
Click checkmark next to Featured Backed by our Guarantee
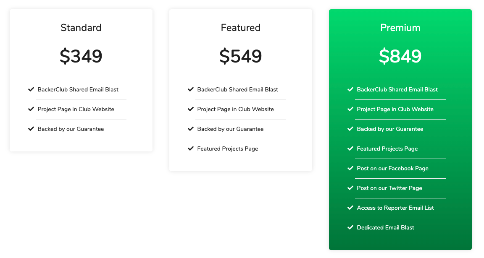point(190,129)
